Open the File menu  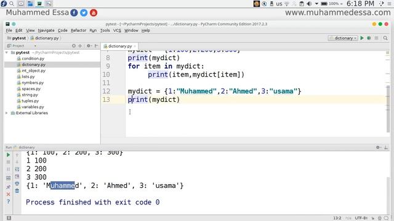(9, 30)
